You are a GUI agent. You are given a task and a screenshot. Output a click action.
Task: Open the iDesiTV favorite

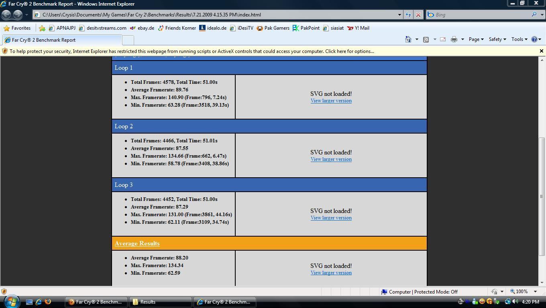click(x=241, y=28)
